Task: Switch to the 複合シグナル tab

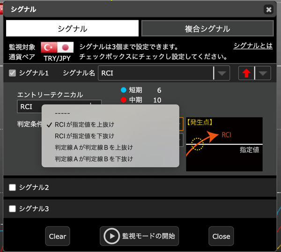Action: click(x=207, y=28)
